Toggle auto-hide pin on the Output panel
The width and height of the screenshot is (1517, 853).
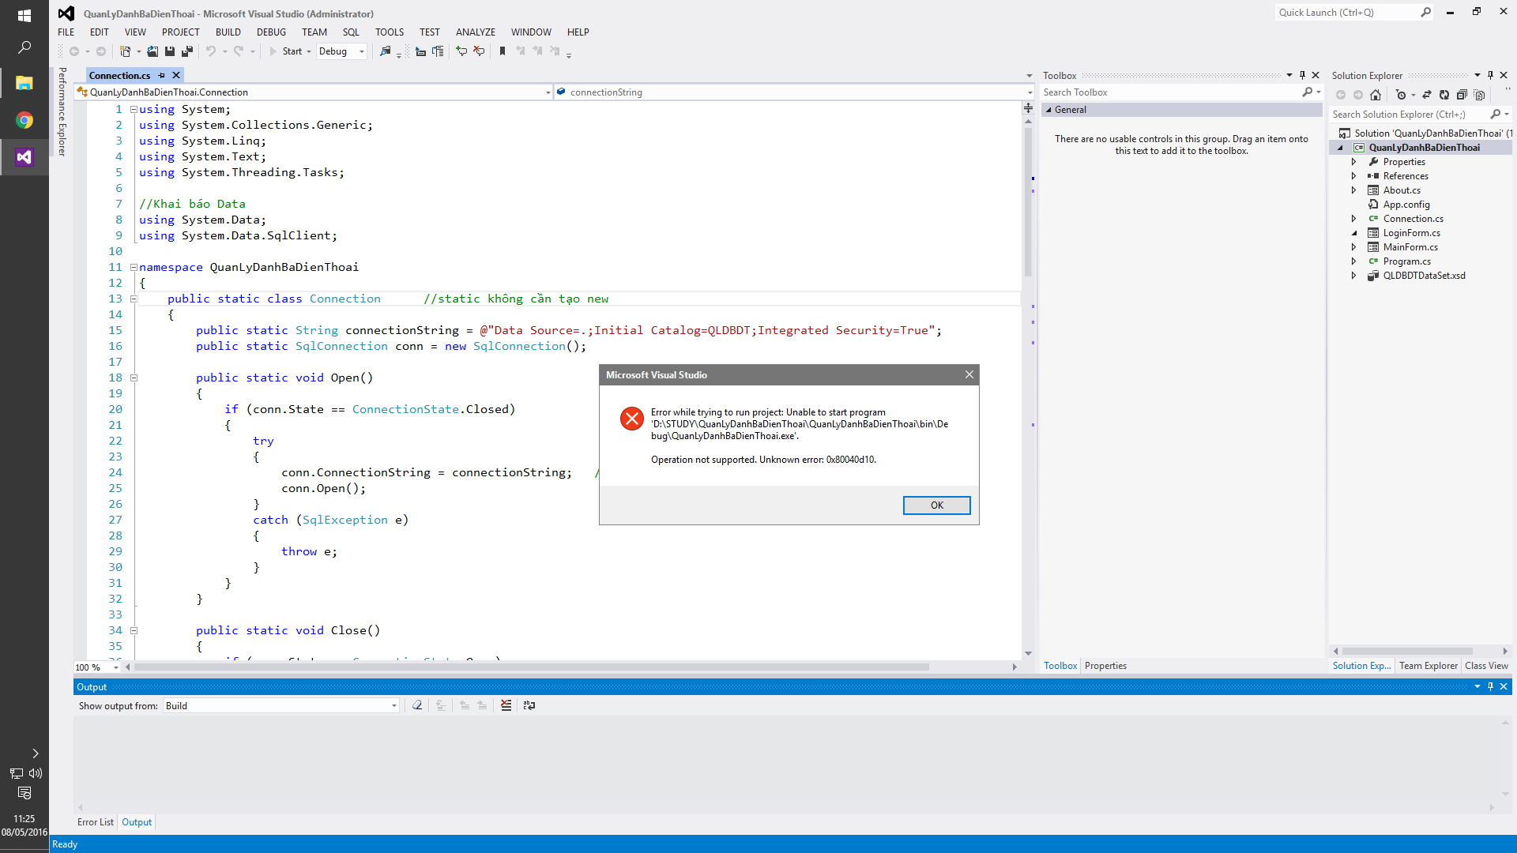[x=1490, y=686]
